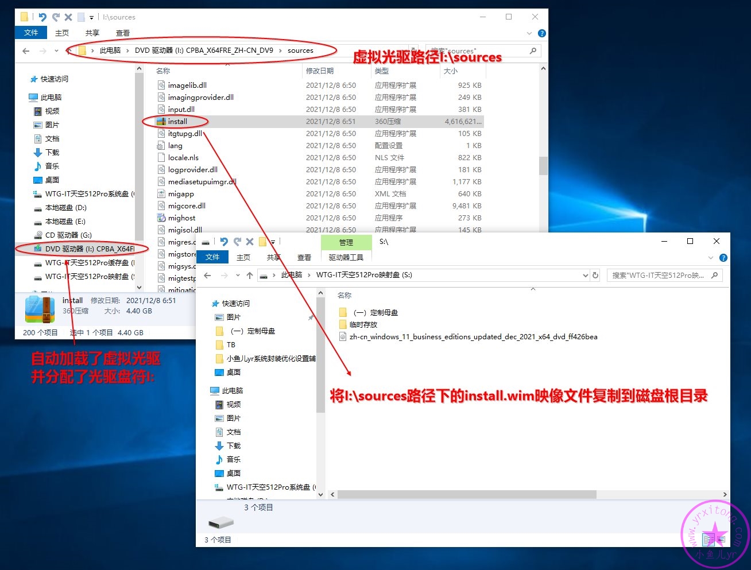
Task: Click the delete X icon in the S:\ window toolbar
Action: pyautogui.click(x=249, y=242)
